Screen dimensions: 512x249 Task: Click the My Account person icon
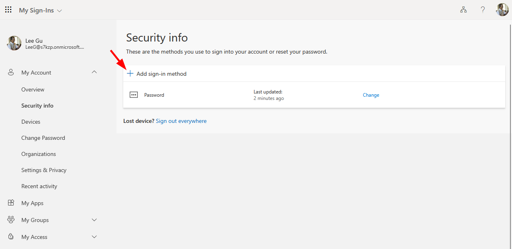pos(11,73)
